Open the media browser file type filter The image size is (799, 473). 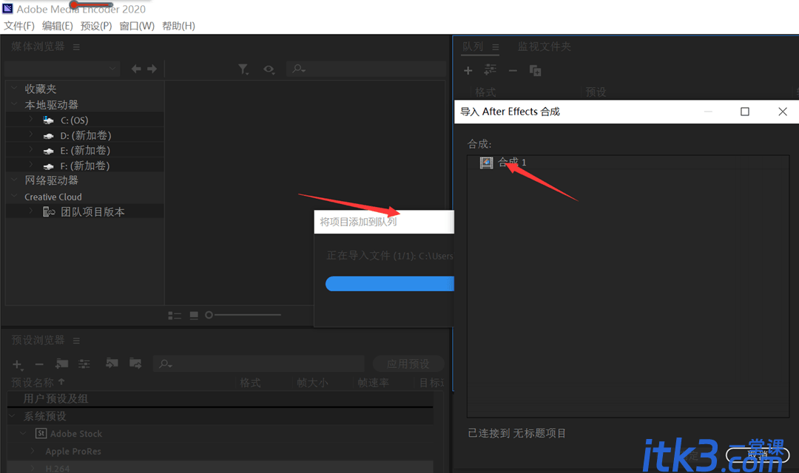click(243, 69)
